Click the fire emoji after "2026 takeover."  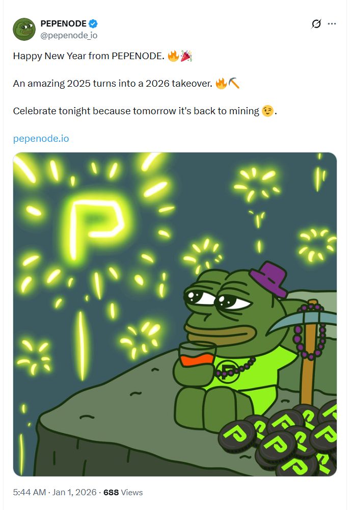[221, 83]
